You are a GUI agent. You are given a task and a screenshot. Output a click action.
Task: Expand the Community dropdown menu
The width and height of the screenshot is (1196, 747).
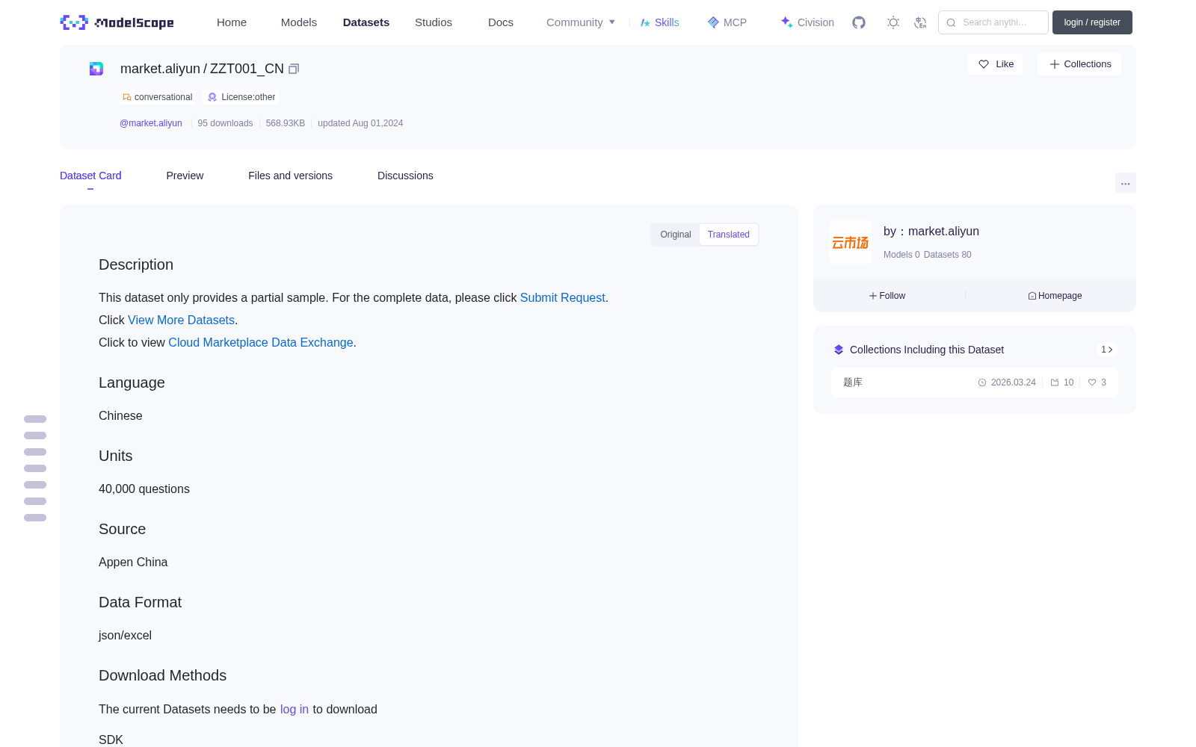[x=581, y=22]
